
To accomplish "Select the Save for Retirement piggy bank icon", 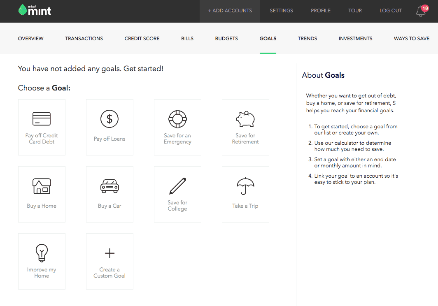I will [x=245, y=119].
